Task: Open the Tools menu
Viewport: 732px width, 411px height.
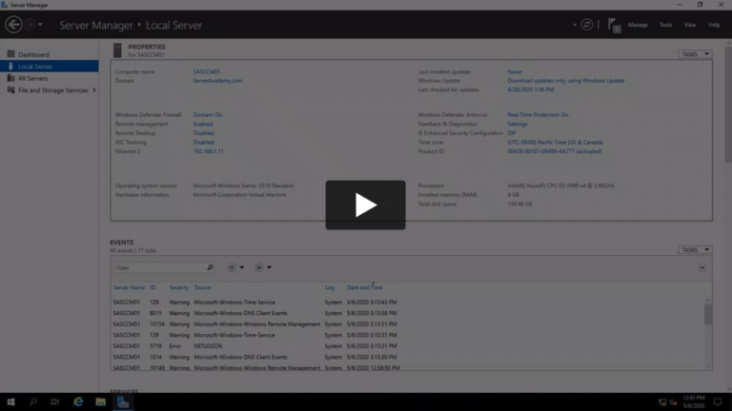Action: pyautogui.click(x=665, y=25)
